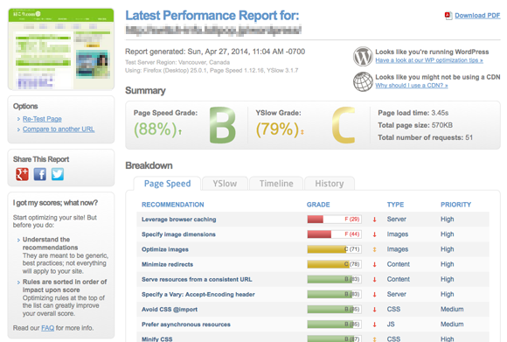Click the F (44) grade bar
The image size is (507, 342).
pyautogui.click(x=334, y=234)
